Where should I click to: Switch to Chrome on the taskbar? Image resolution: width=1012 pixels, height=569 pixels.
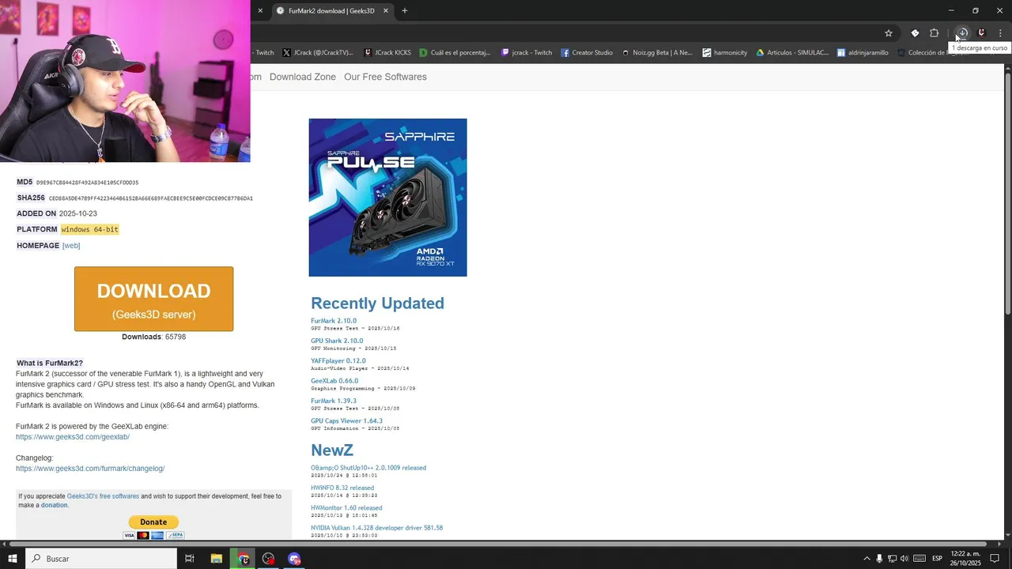tap(244, 559)
